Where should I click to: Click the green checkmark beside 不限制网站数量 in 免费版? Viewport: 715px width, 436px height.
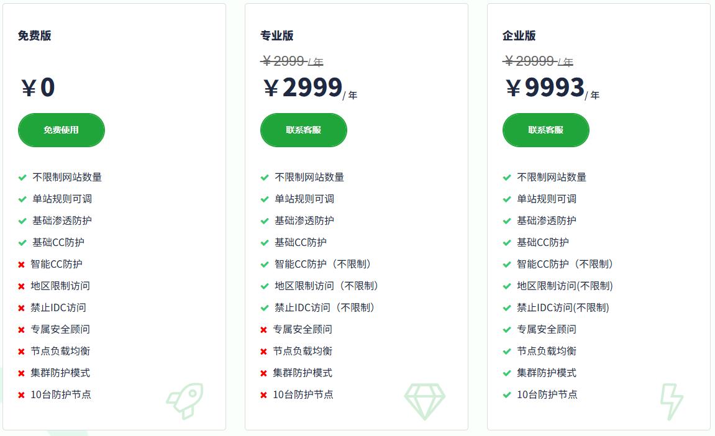tap(24, 176)
